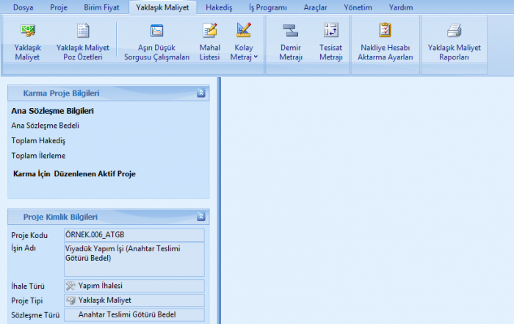Collapse the Proje Kimlik Bilgileri panel

[x=200, y=217]
